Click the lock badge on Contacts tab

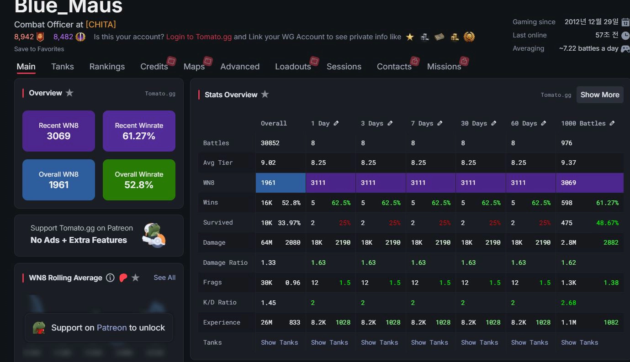415,61
